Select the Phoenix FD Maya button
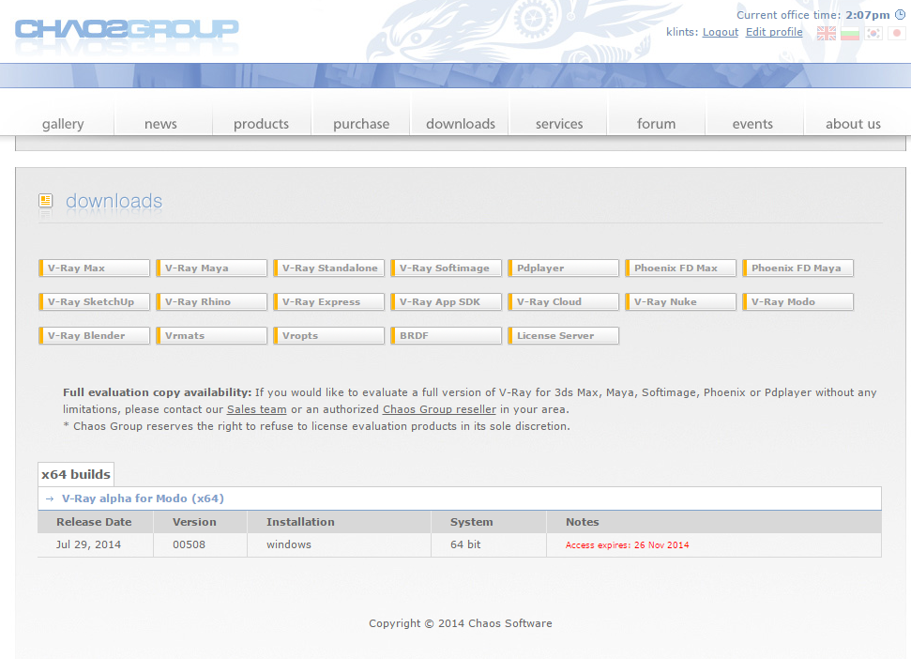Image resolution: width=911 pixels, height=659 pixels. tap(798, 268)
